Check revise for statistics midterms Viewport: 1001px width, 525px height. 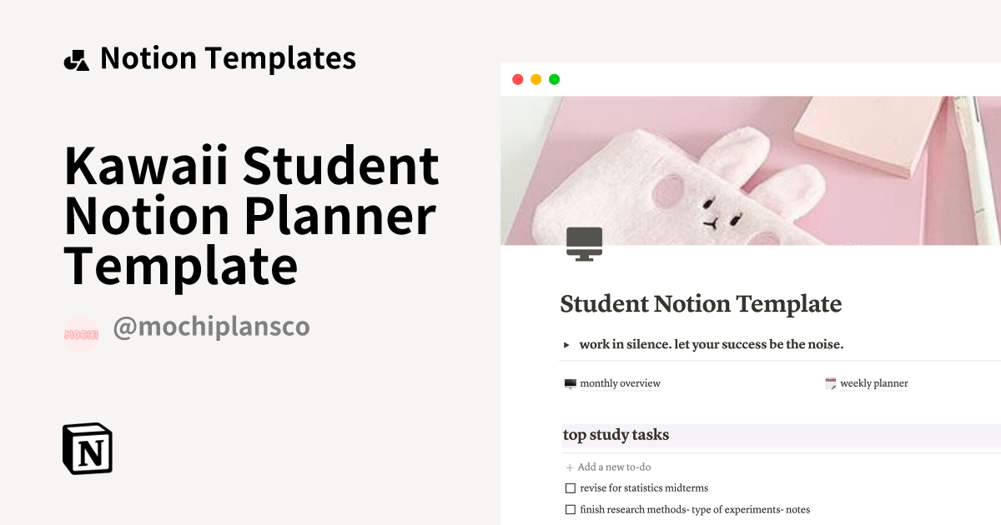pos(570,487)
